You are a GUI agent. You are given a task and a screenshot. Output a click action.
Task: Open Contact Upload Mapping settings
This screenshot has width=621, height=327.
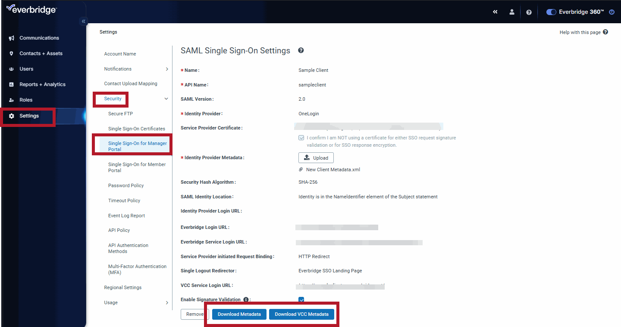pyautogui.click(x=131, y=83)
